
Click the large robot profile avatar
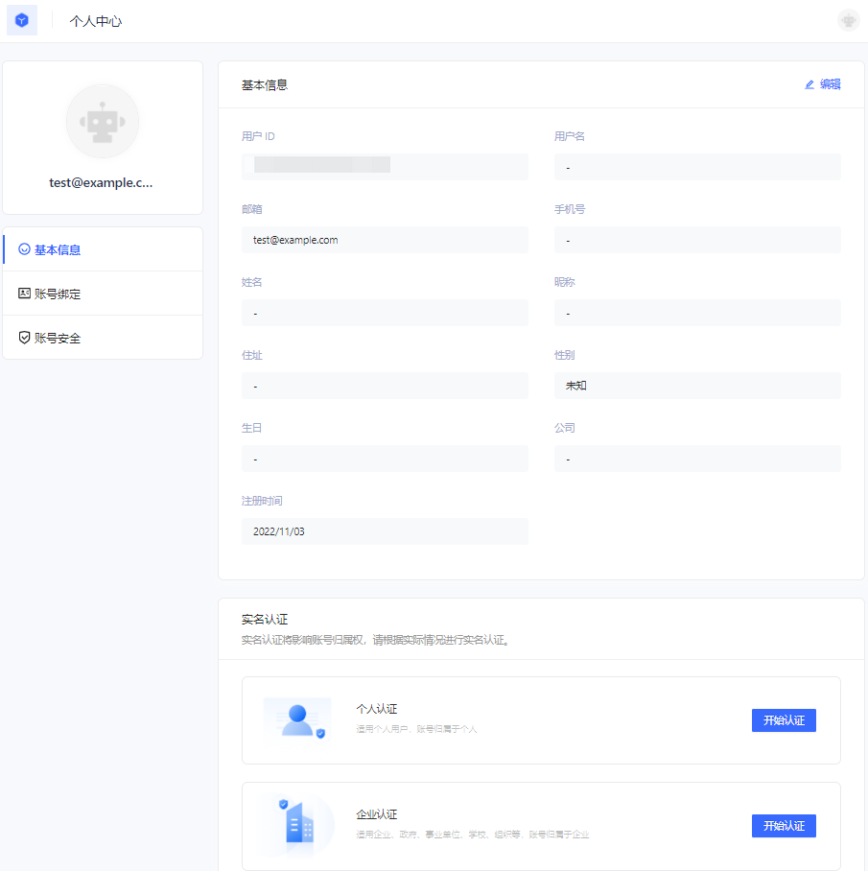(103, 122)
